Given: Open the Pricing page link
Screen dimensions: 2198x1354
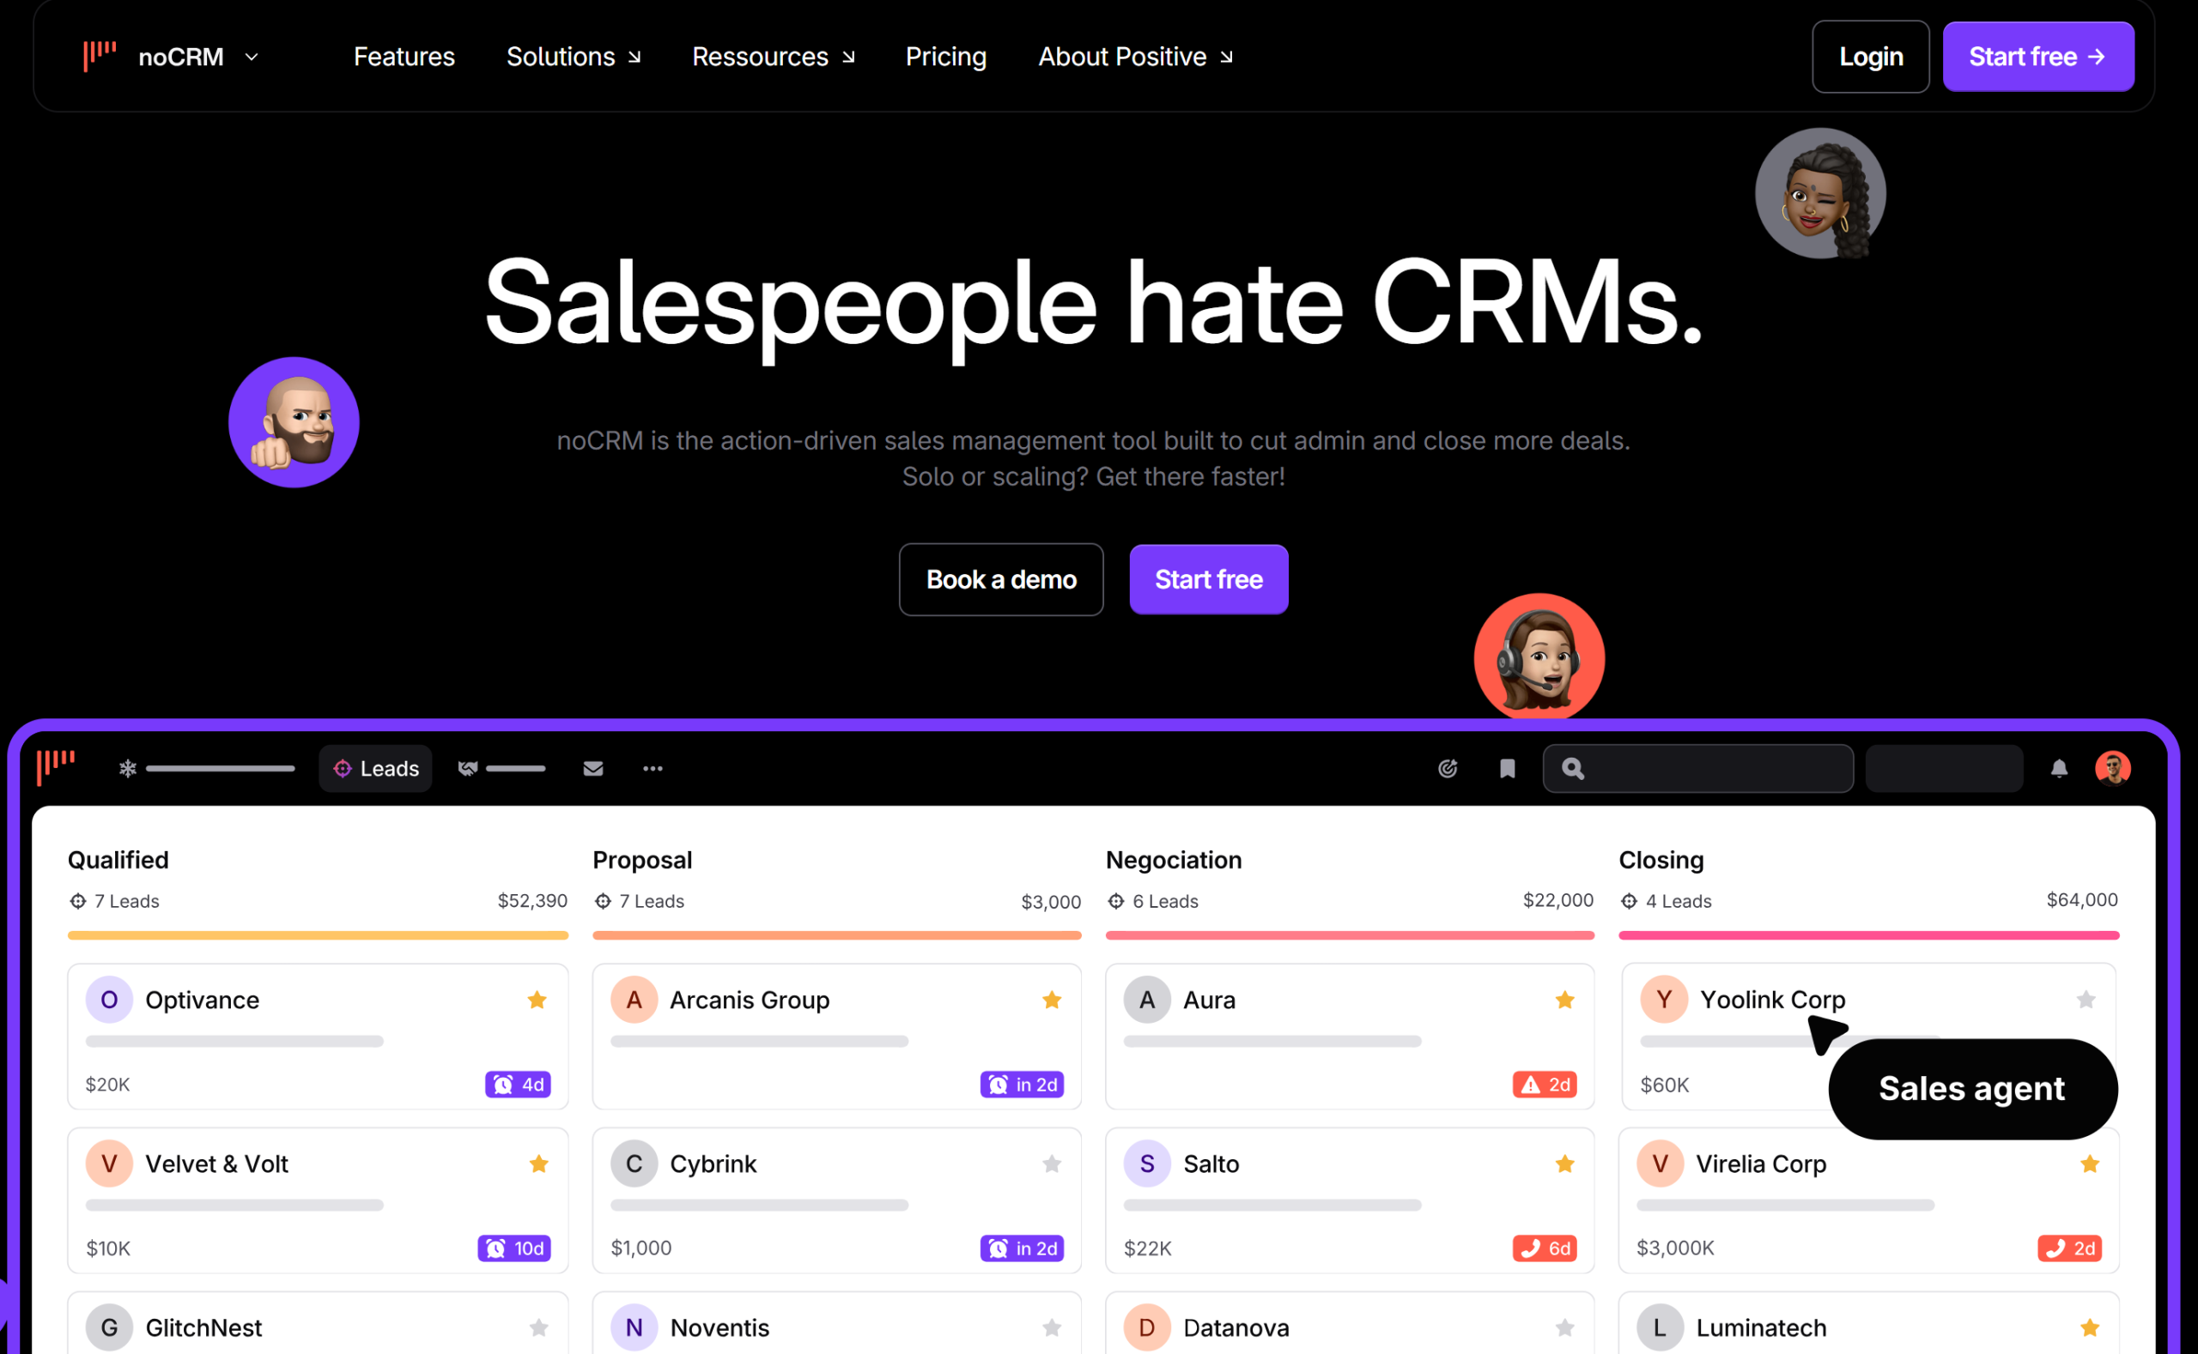Looking at the screenshot, I should tap(945, 57).
